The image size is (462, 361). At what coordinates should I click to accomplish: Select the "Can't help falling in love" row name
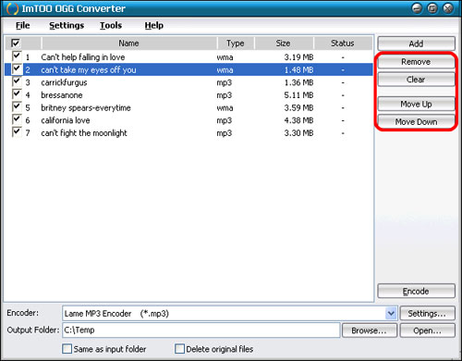point(83,57)
